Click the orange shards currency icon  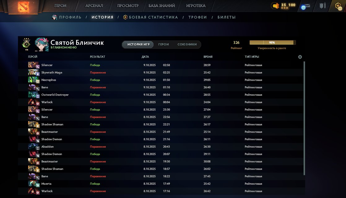(x=275, y=6)
